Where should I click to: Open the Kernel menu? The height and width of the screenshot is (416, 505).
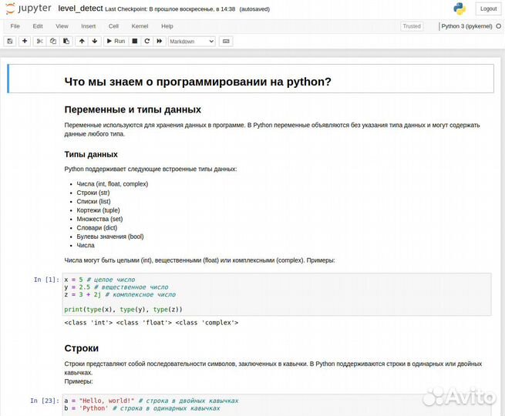[140, 26]
